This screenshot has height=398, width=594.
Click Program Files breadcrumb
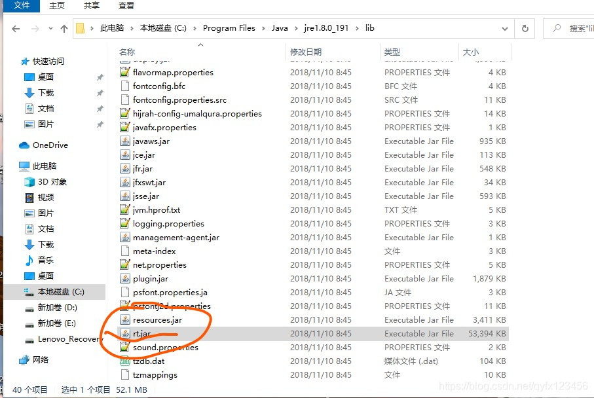coord(229,28)
